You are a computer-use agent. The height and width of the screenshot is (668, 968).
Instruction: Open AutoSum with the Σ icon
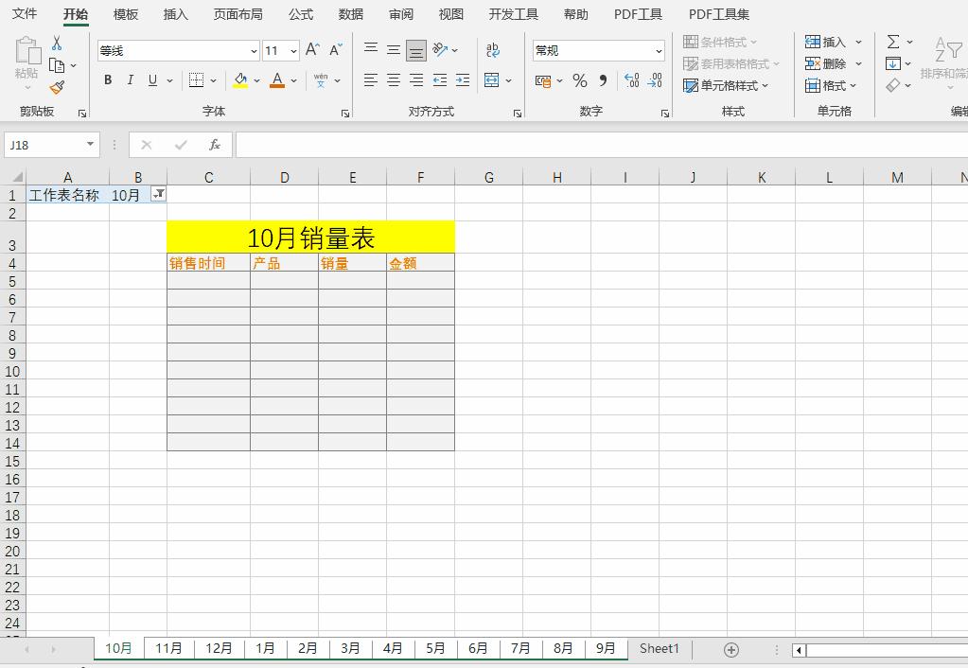pyautogui.click(x=893, y=42)
